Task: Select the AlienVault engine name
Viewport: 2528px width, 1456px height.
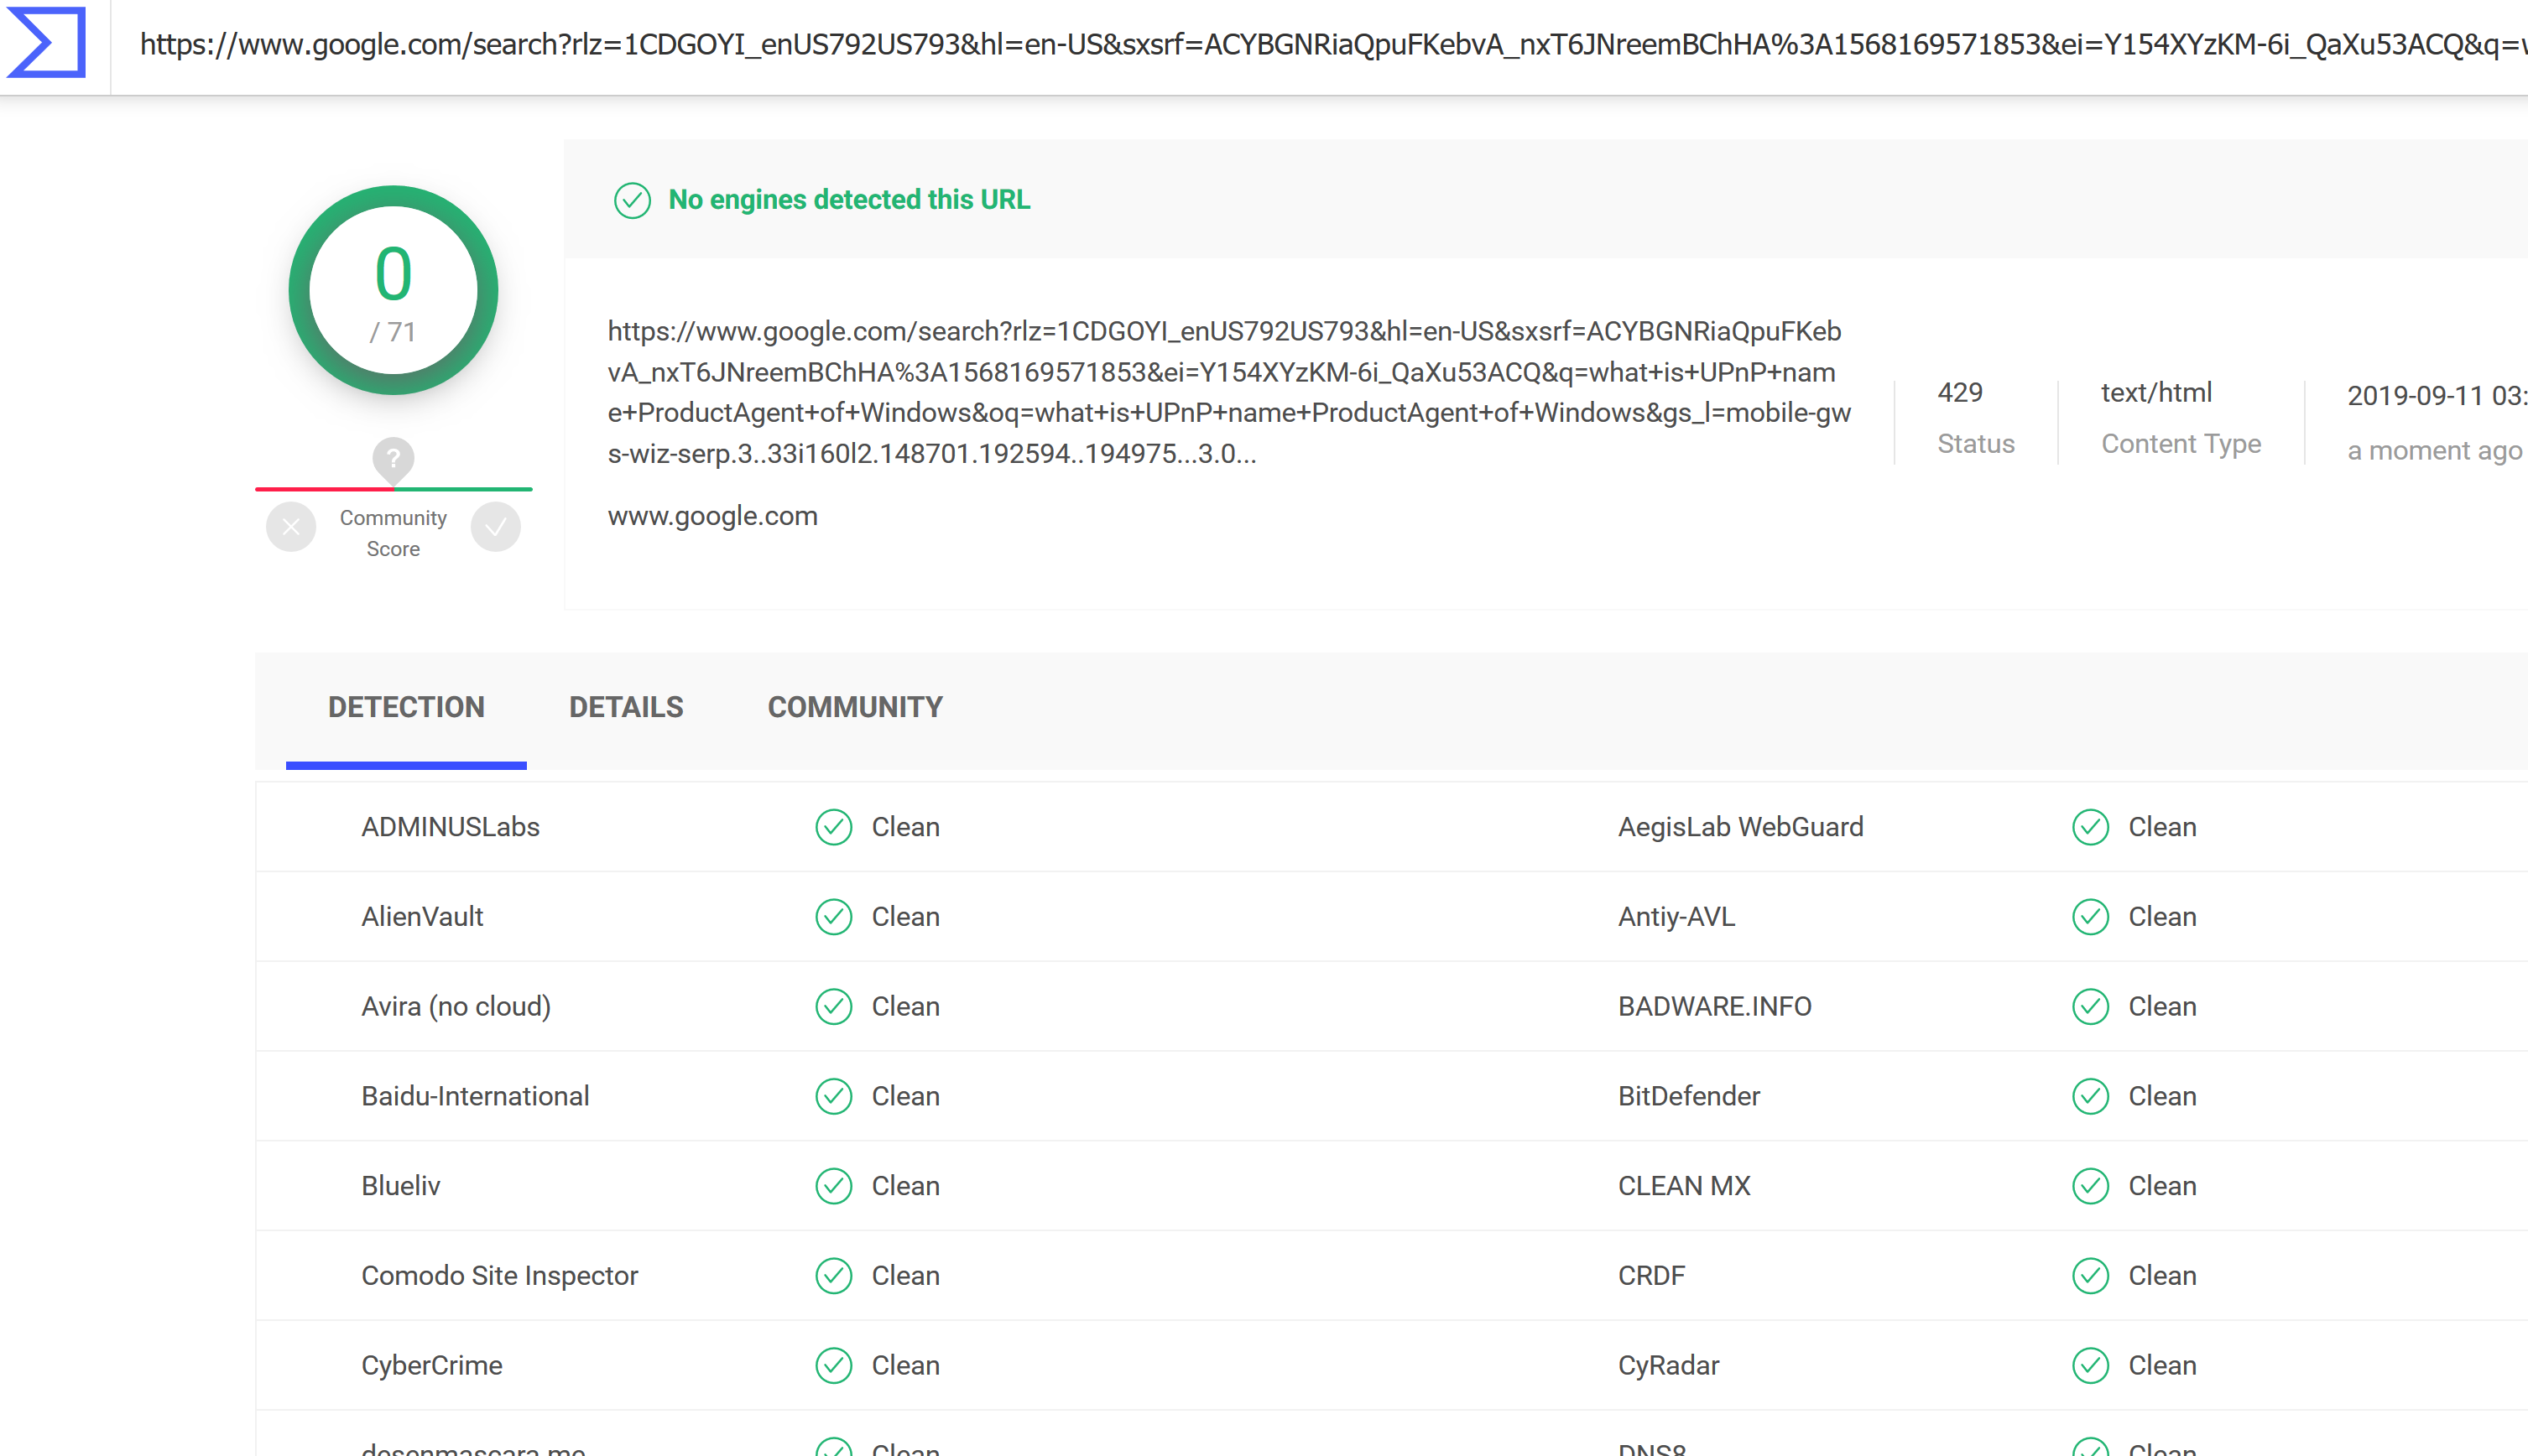Action: click(x=422, y=917)
